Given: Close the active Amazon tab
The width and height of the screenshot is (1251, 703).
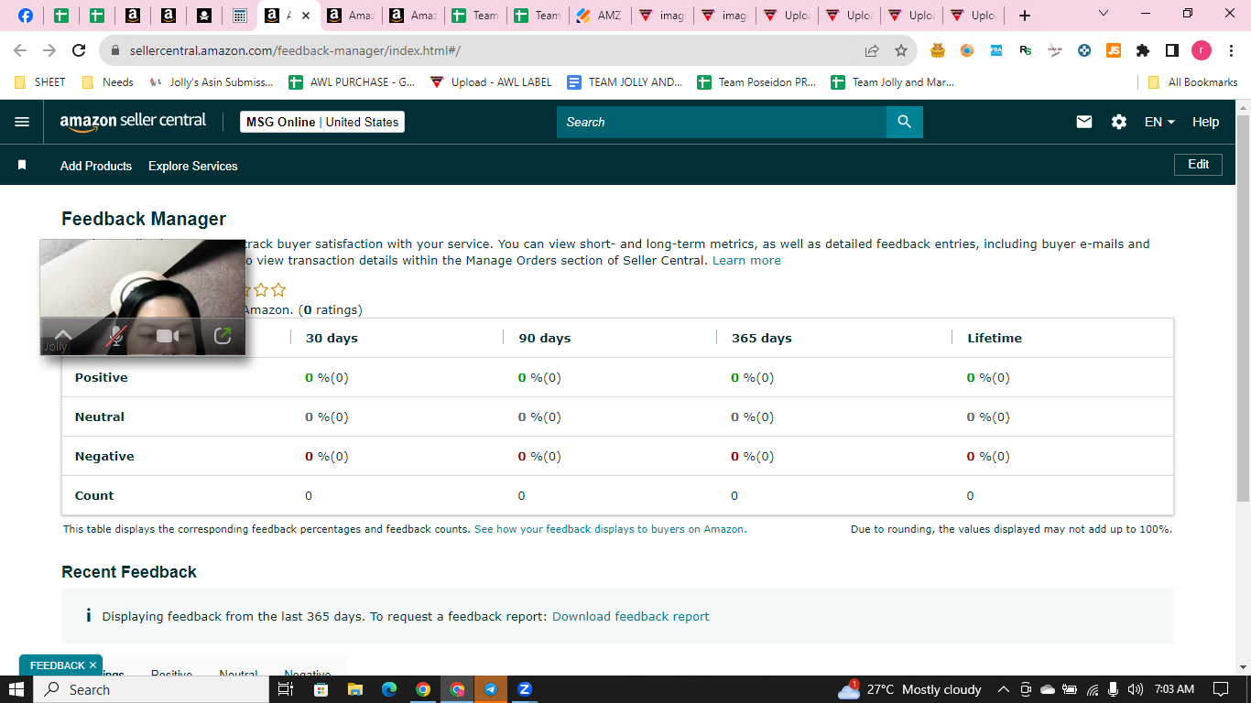Looking at the screenshot, I should [306, 16].
